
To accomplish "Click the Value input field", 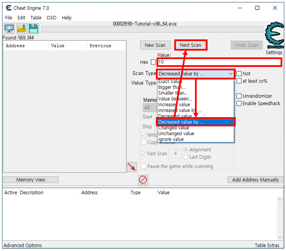I will (219, 62).
